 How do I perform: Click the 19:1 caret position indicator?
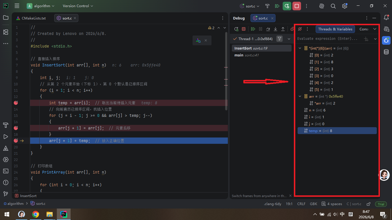point(289,204)
